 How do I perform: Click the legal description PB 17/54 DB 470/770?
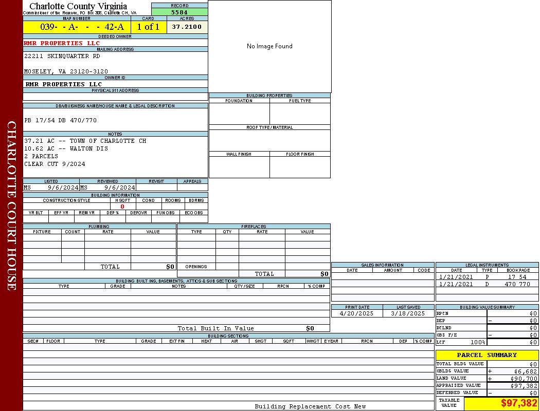(60, 120)
